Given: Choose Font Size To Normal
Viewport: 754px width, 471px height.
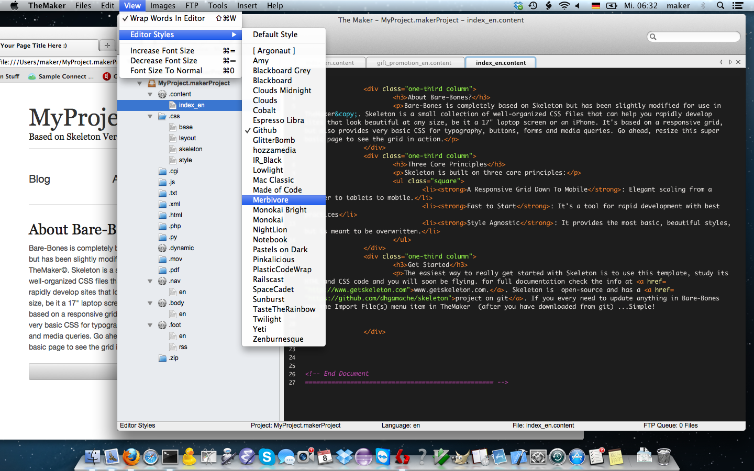Looking at the screenshot, I should [x=166, y=71].
